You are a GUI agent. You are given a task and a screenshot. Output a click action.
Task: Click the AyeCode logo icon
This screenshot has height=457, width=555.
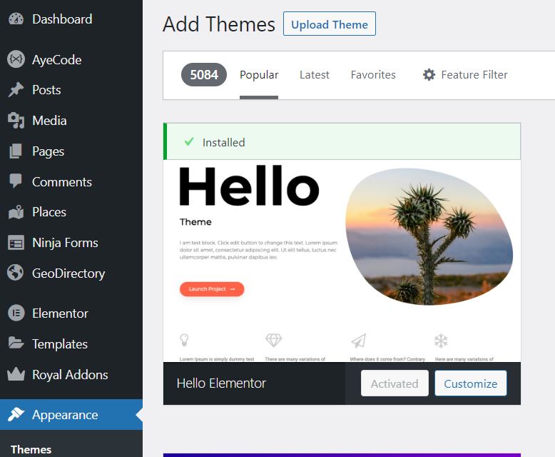16,59
